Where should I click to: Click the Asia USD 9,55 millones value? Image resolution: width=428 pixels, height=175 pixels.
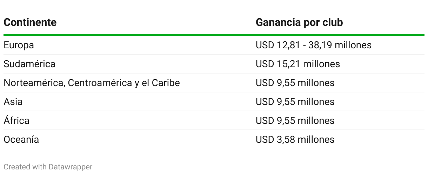click(x=295, y=102)
